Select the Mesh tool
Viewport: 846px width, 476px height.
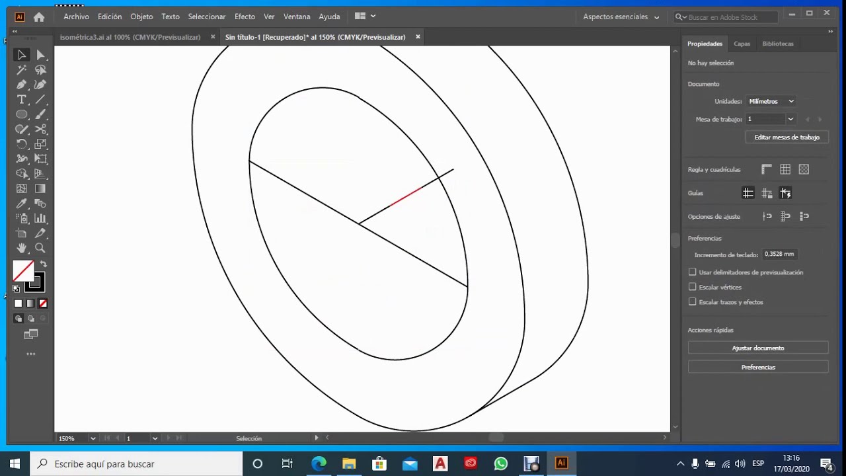(x=22, y=188)
